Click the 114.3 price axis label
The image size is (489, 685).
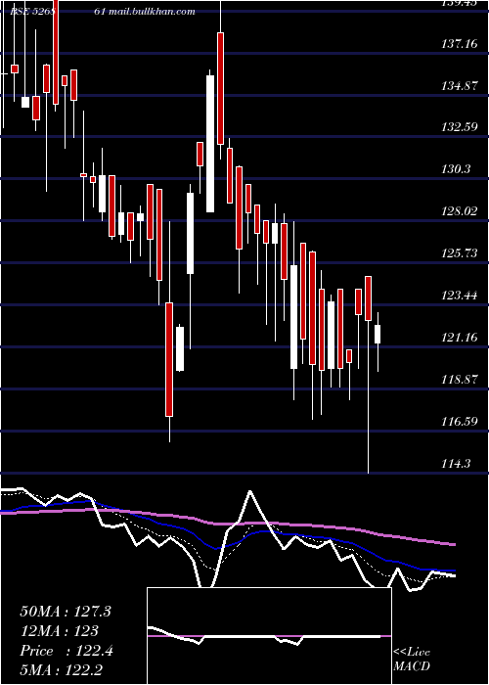click(x=457, y=464)
